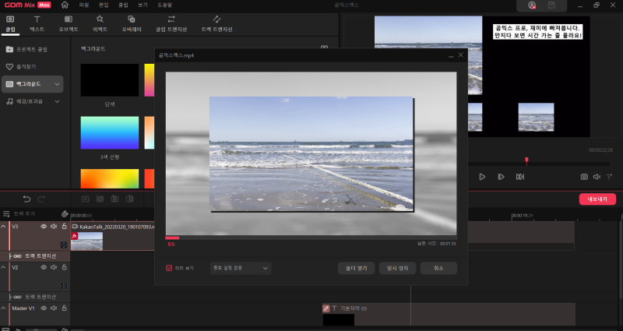Click the 취소 button
Screen dimensions: 623x331
click(438, 268)
